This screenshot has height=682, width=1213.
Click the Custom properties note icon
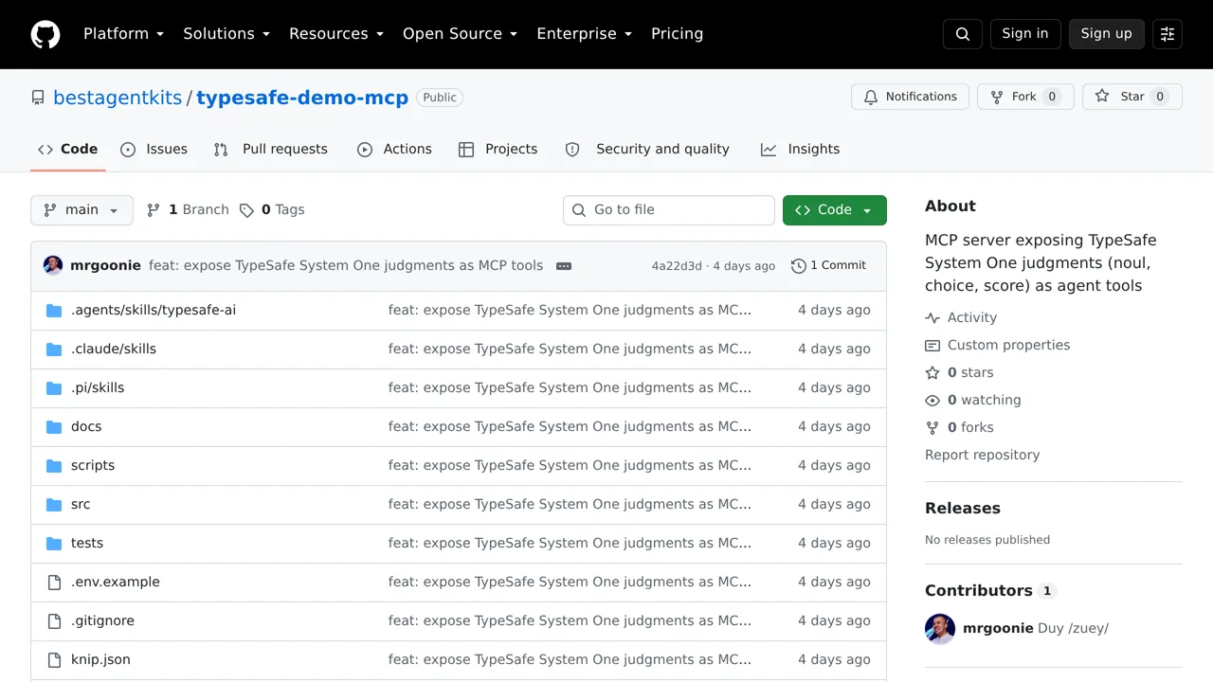pyautogui.click(x=932, y=346)
